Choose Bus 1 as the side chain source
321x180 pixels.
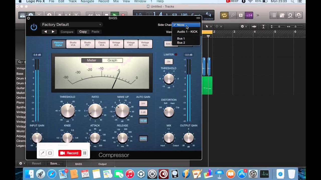click(x=186, y=38)
